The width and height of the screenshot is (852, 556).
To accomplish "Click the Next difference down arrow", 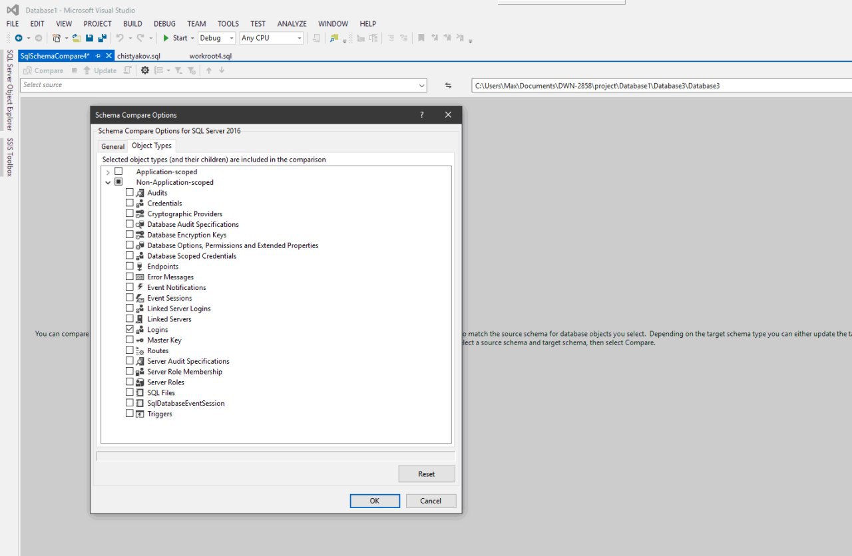I will click(x=222, y=70).
